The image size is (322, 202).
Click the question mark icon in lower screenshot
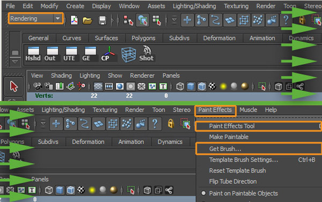[155, 124]
